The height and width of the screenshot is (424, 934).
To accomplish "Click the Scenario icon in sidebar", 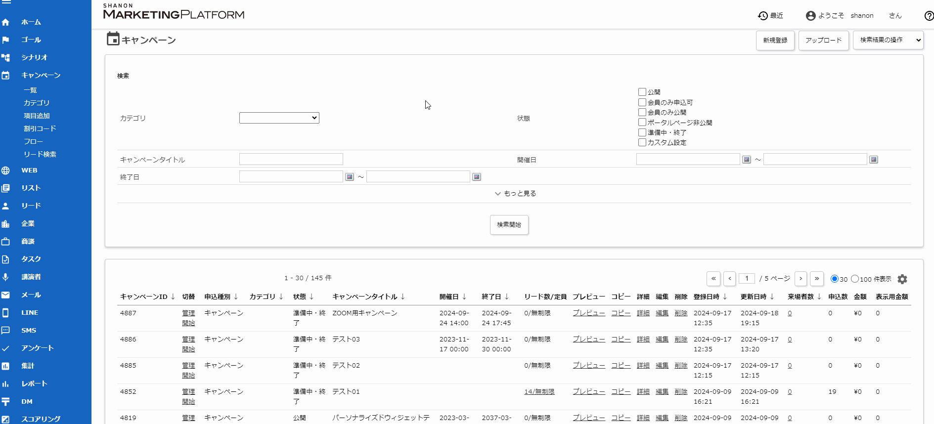I will tap(5, 58).
